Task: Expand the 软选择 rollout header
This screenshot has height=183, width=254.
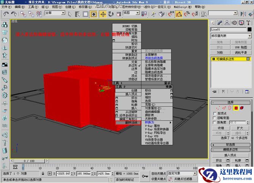Action: 230,145
